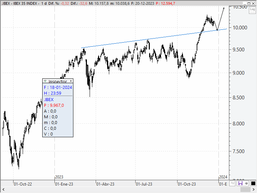The height and width of the screenshot is (193, 257).
Task: Click the 8.500 price axis label
Action: [x=239, y=98]
